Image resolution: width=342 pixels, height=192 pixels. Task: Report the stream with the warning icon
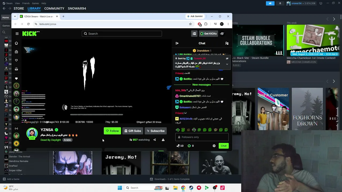click(x=163, y=140)
